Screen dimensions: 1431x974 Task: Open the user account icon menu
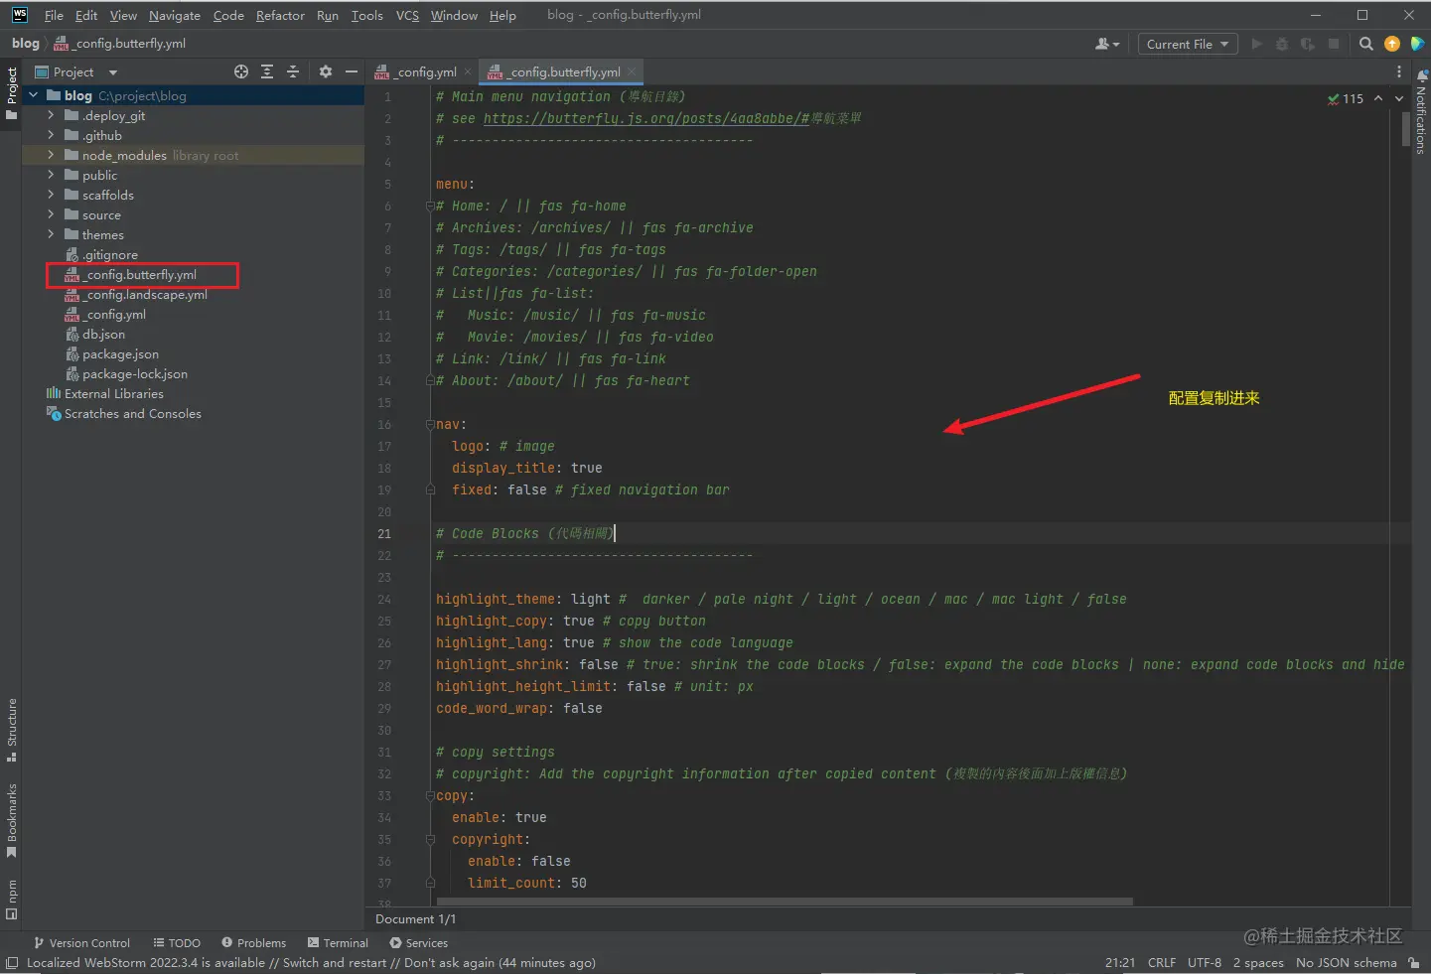point(1106,44)
